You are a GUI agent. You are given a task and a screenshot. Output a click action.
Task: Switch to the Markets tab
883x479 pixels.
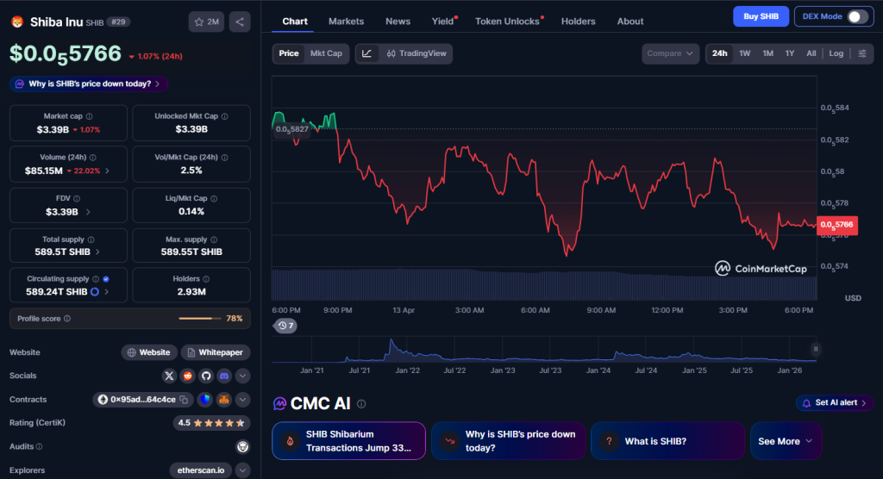tap(346, 21)
